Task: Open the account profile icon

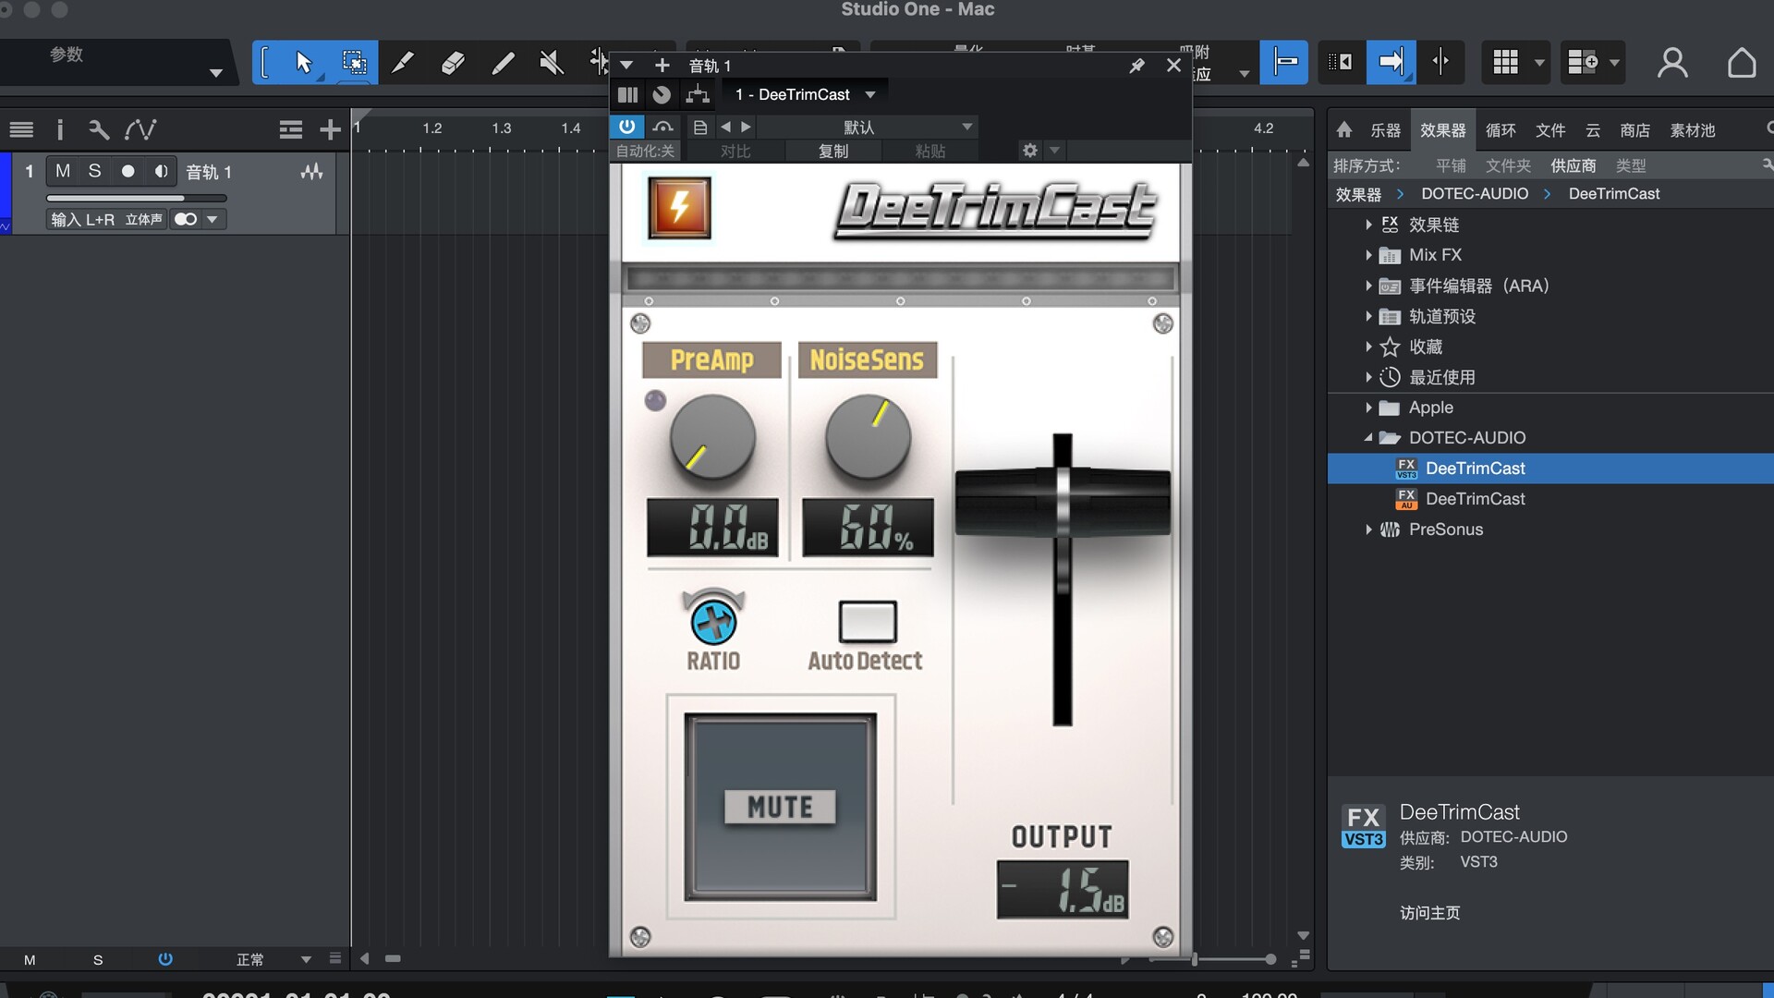Action: pyautogui.click(x=1672, y=63)
